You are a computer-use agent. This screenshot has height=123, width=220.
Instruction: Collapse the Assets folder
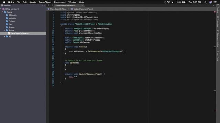(3, 12)
